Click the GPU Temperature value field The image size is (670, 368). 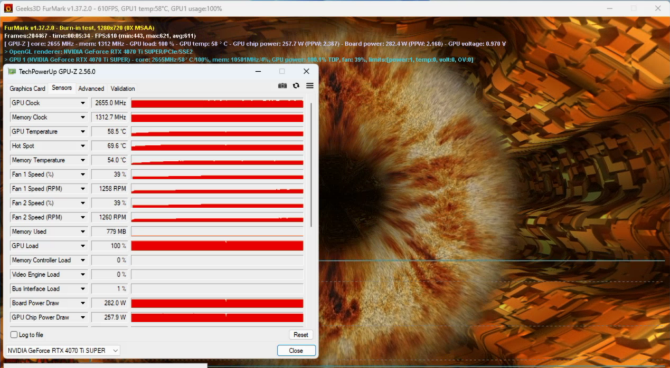click(x=109, y=132)
